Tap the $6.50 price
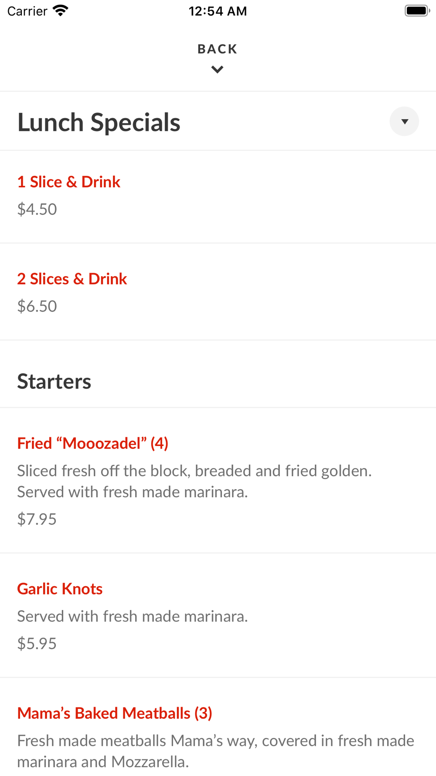 point(37,306)
